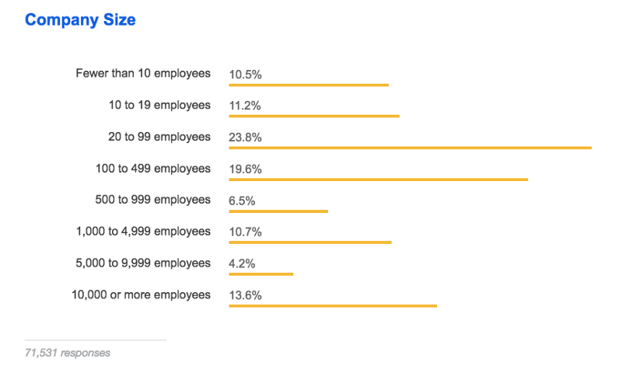
Task: Click the 10,000 or more employees label
Action: (x=141, y=295)
